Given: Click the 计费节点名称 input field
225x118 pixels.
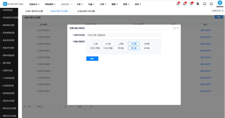Looking at the screenshot, I should coord(123,35).
